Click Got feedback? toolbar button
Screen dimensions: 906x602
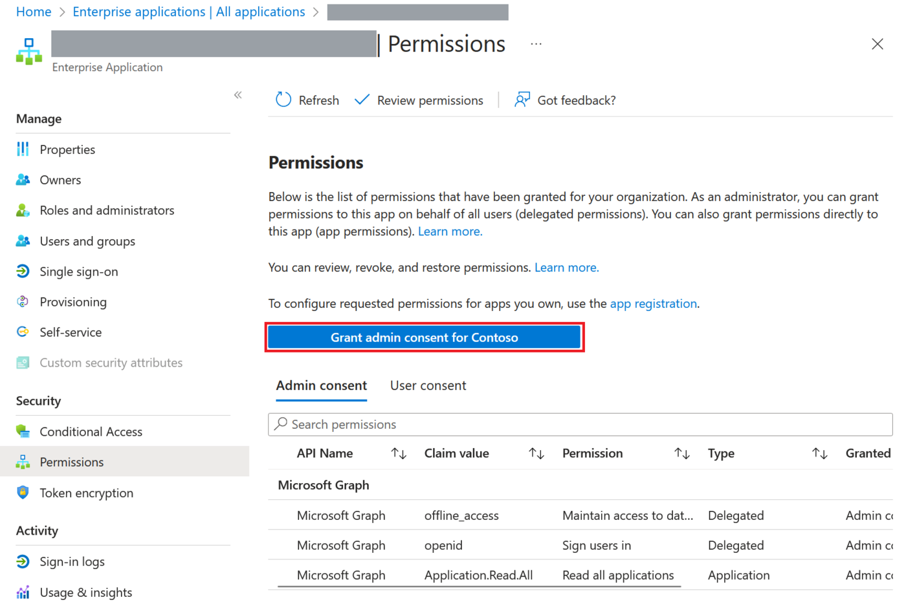565,100
